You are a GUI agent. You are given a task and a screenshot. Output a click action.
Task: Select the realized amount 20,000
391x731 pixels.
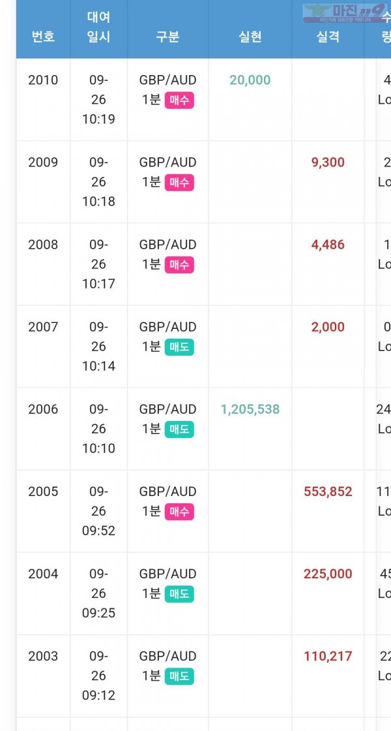[x=250, y=80]
